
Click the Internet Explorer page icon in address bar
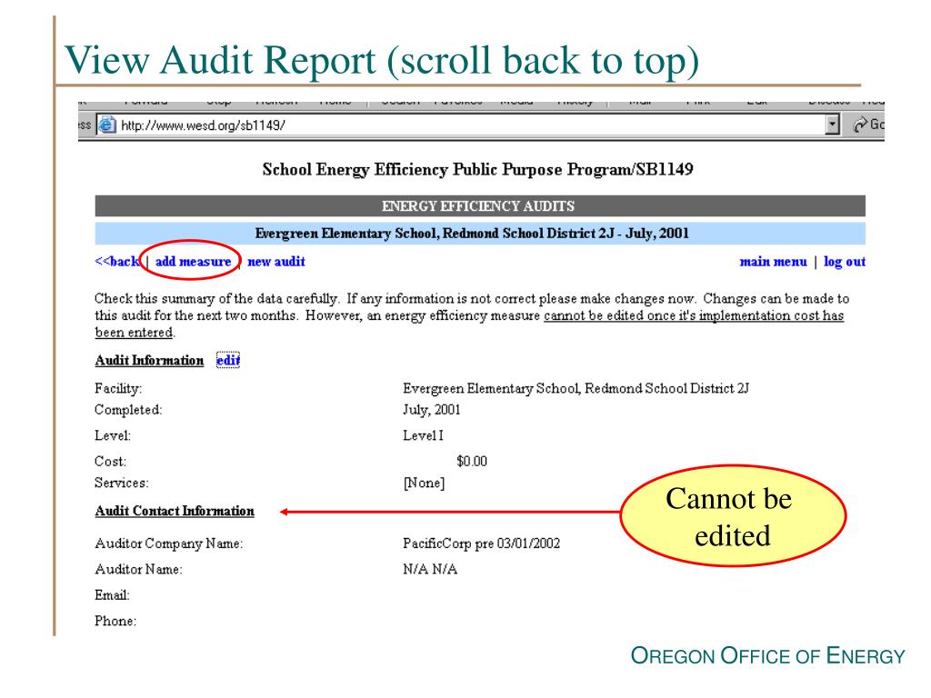[107, 125]
